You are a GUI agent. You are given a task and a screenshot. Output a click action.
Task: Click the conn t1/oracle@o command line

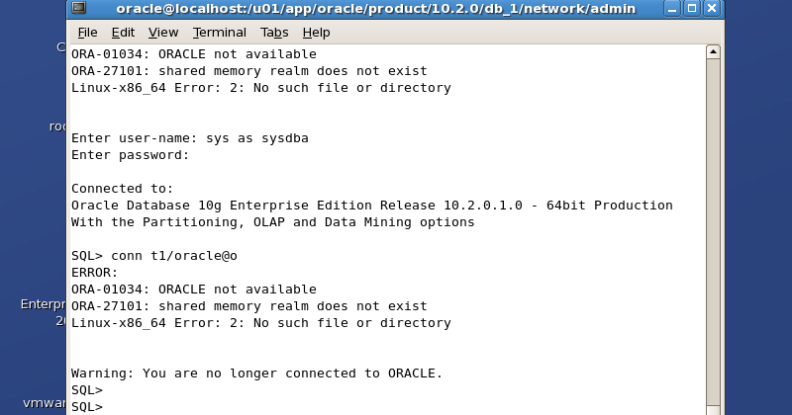pyautogui.click(x=154, y=256)
